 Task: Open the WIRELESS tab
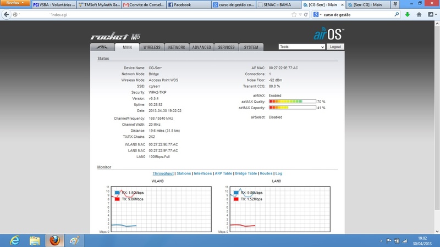click(x=152, y=47)
